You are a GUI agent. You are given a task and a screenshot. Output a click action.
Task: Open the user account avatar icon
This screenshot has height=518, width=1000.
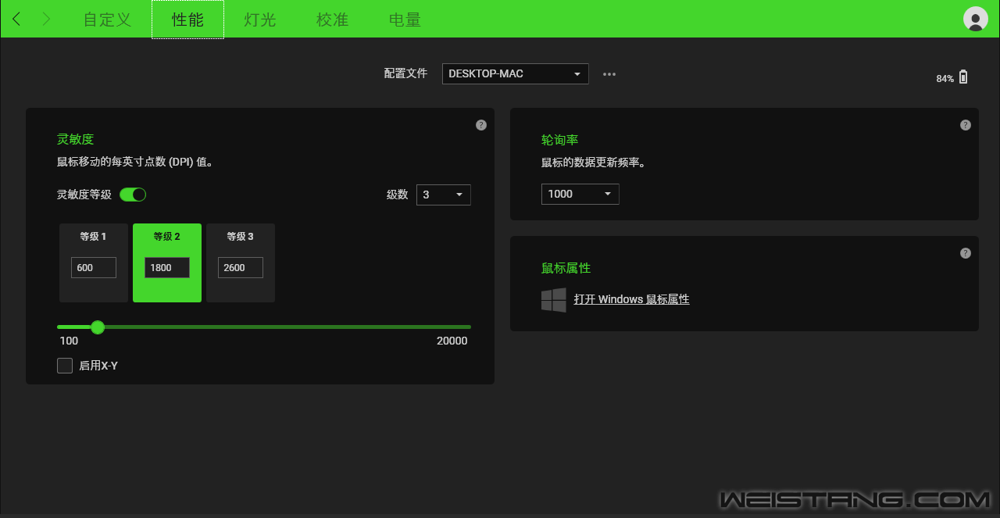tap(975, 19)
